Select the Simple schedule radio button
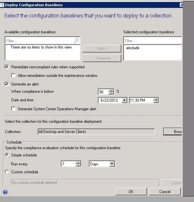This screenshot has width=194, height=202. 7,155
